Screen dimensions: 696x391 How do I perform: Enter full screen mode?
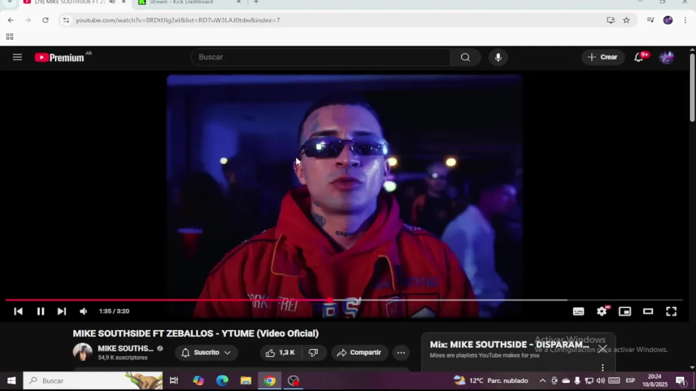tap(672, 311)
